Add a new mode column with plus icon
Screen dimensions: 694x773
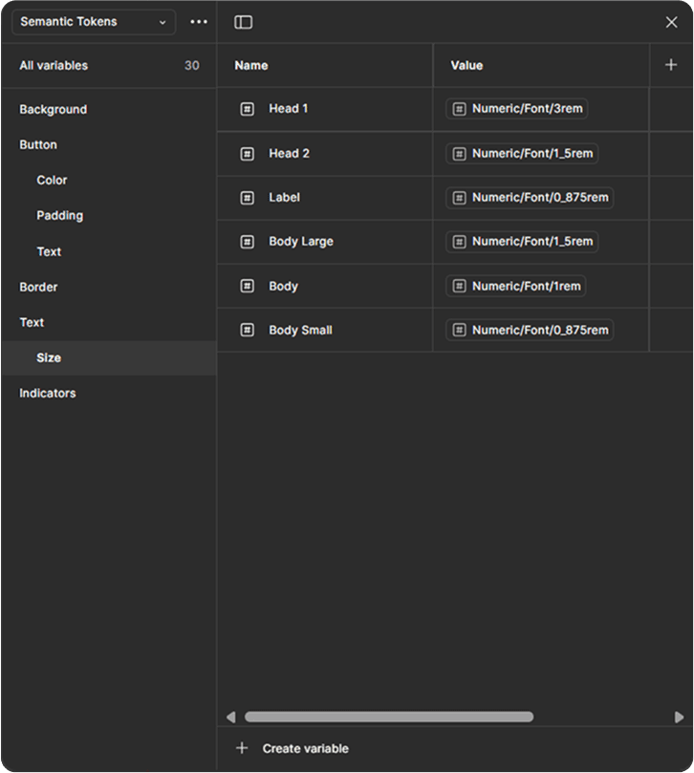click(671, 65)
